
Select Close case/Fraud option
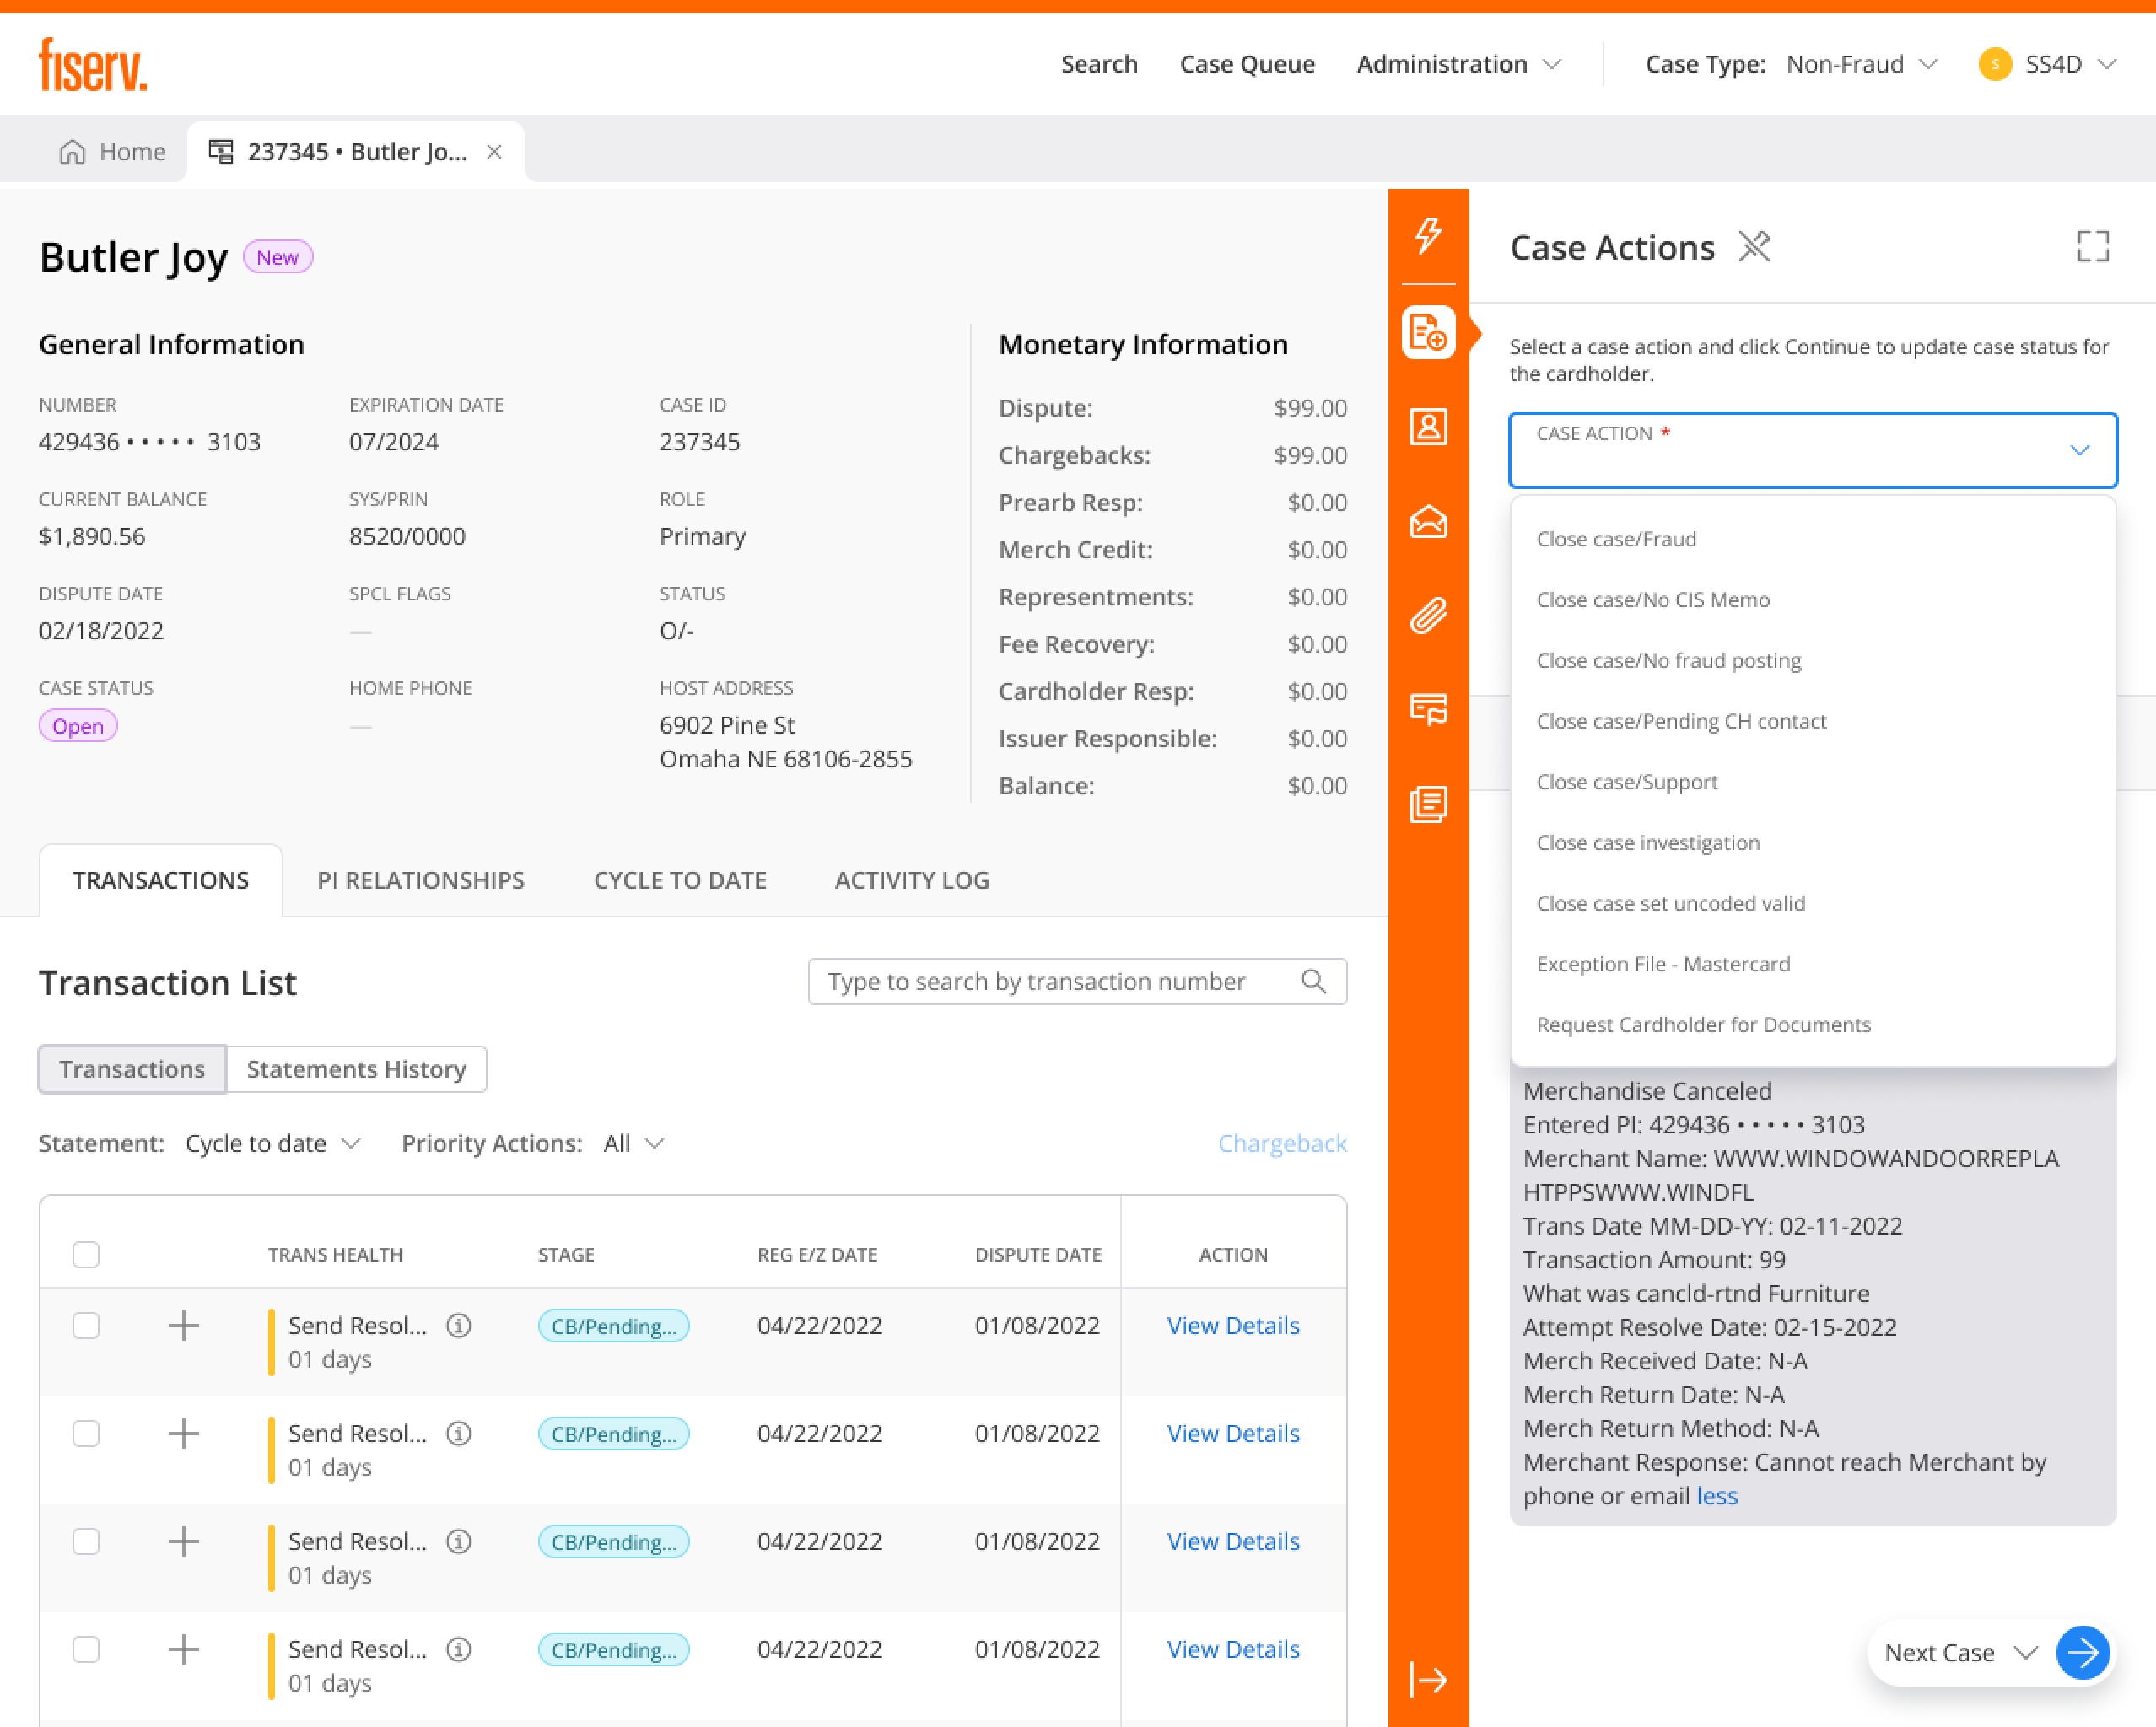[1813, 539]
